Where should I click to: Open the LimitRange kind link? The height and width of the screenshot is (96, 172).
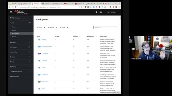click(45, 75)
